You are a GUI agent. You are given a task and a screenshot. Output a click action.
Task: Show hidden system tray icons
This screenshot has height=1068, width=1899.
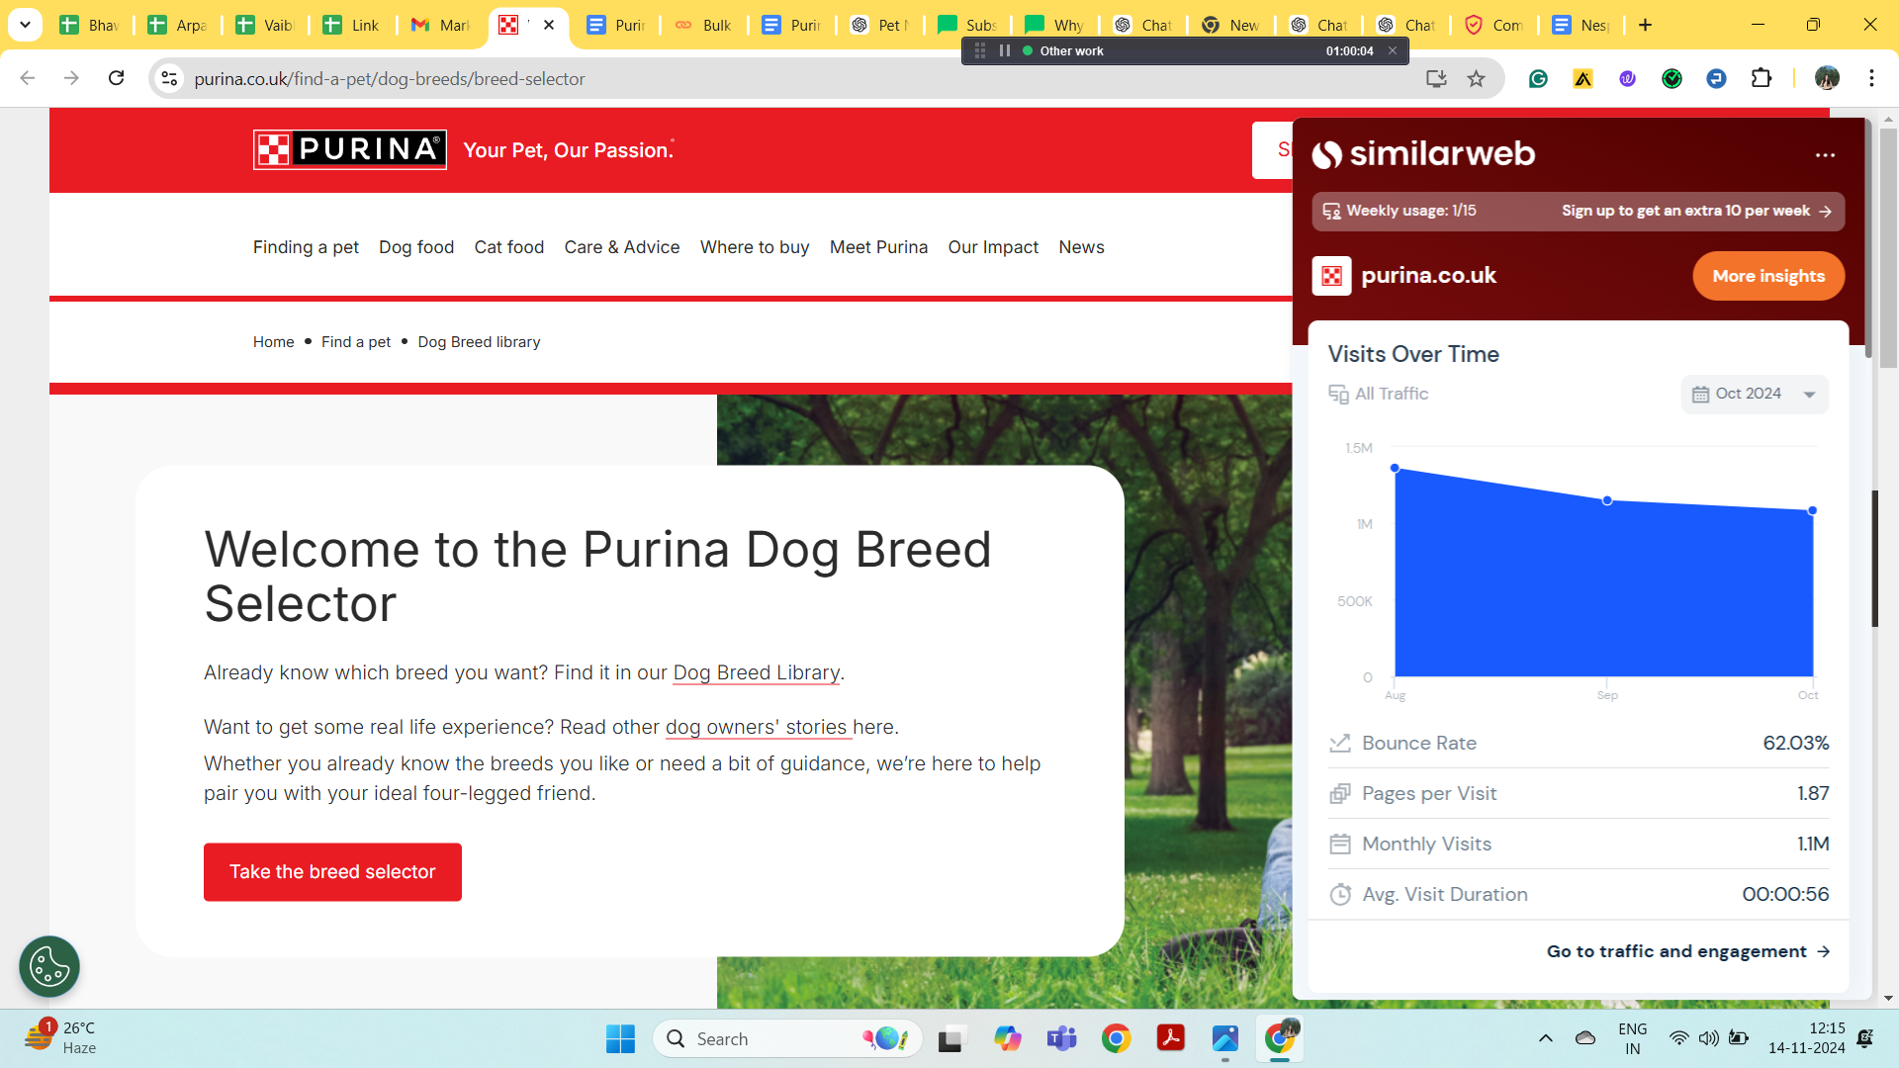[x=1545, y=1038]
